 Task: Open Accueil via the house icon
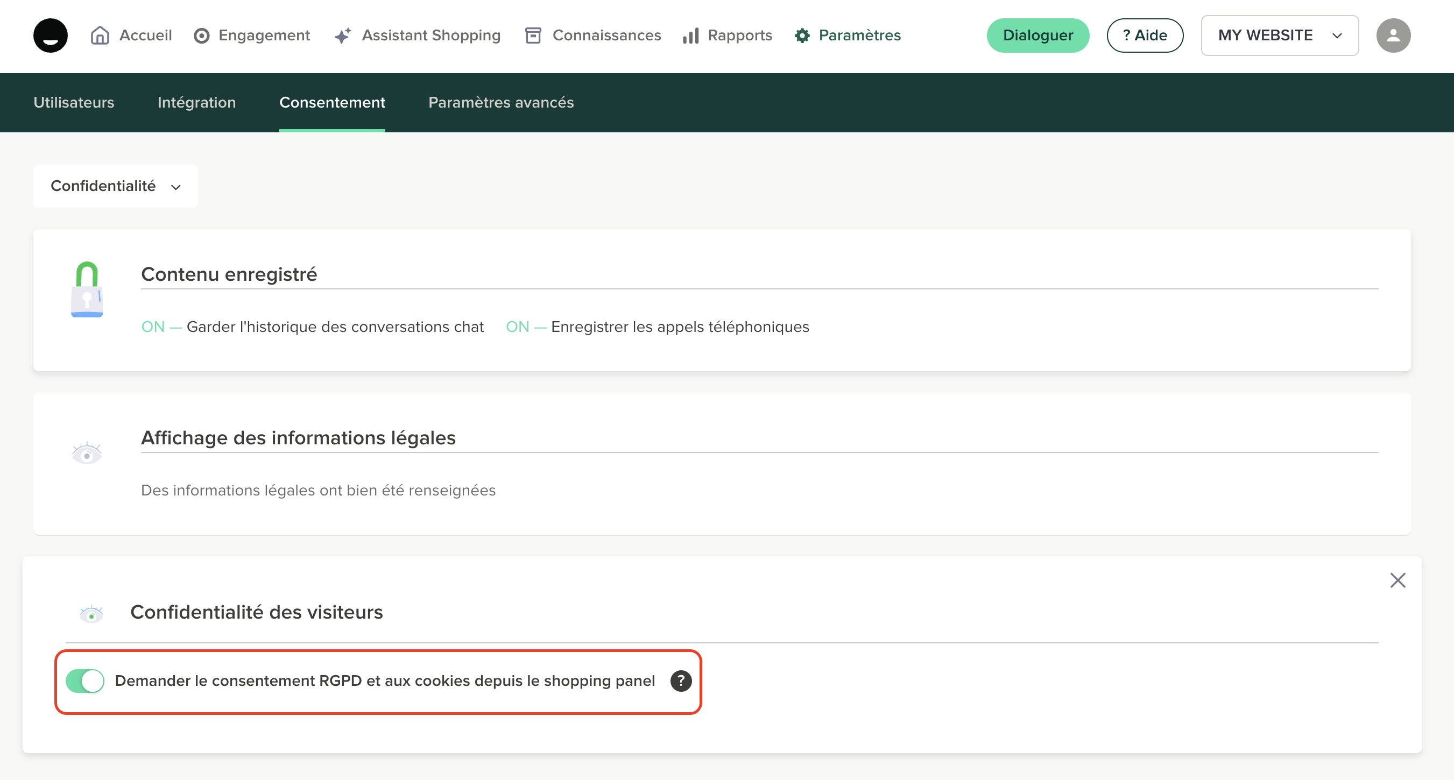click(100, 36)
